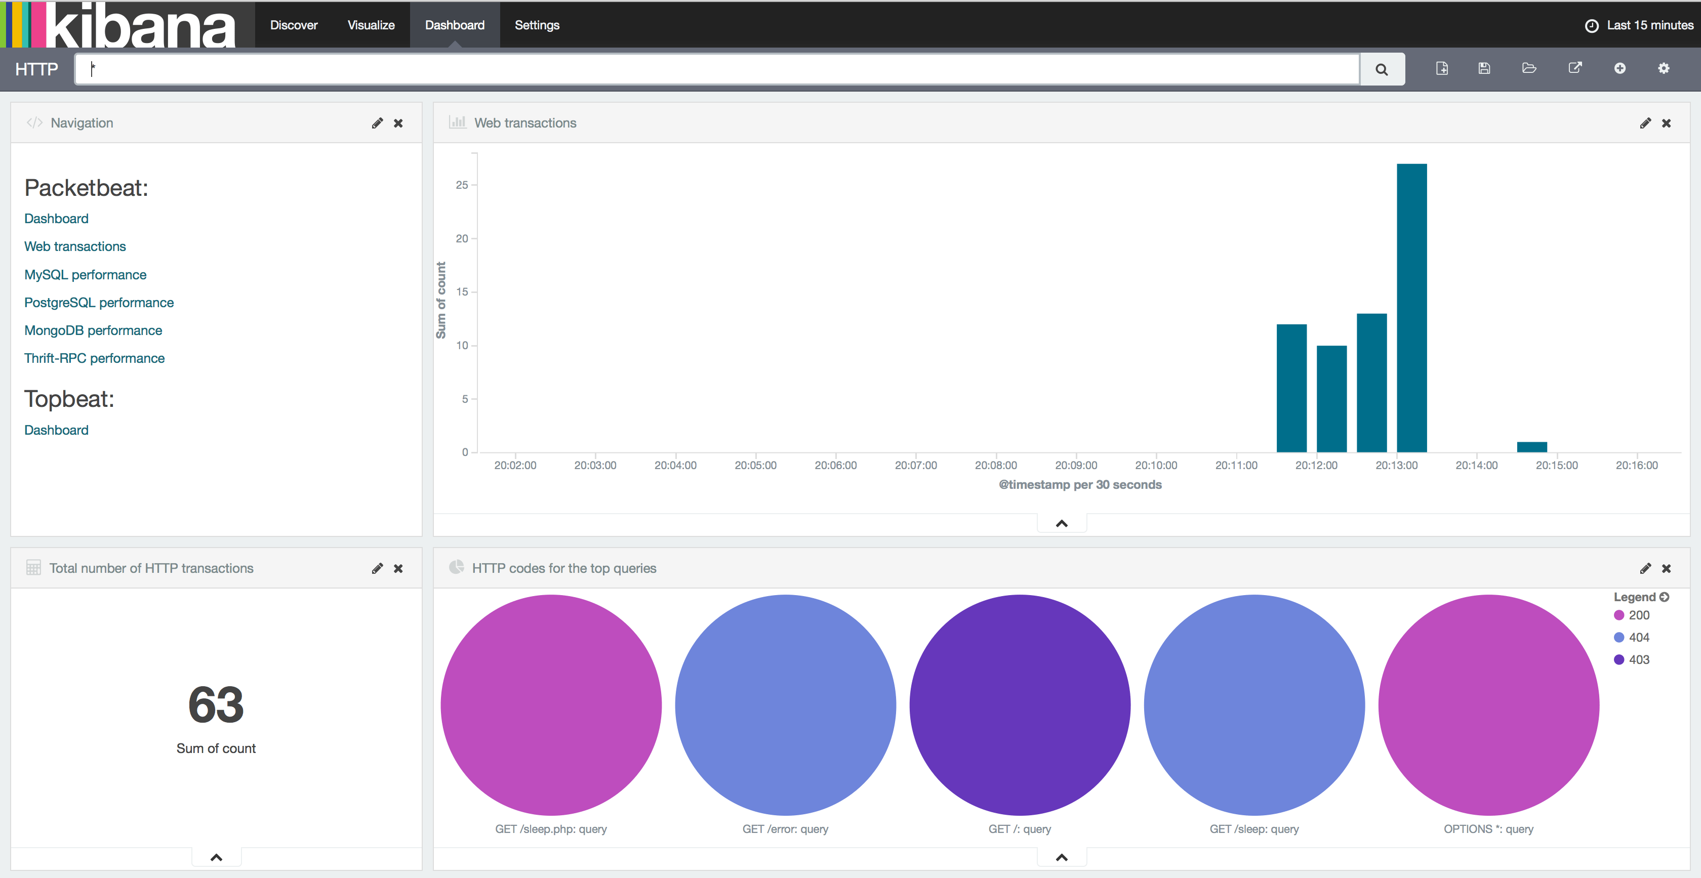Edit the Web transactions panel via pencil icon
This screenshot has width=1701, height=878.
(1644, 123)
